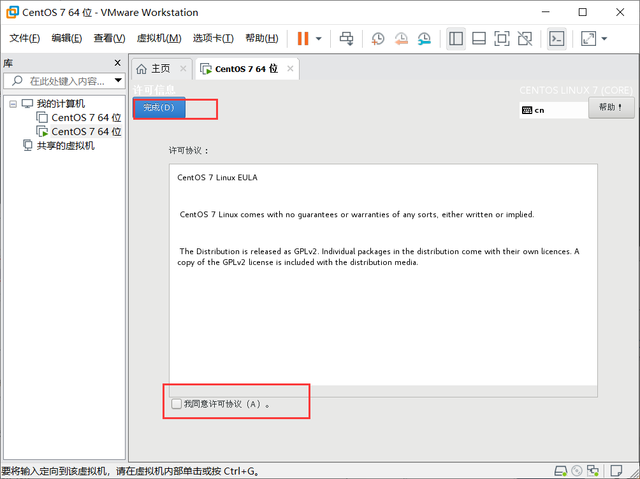Image resolution: width=640 pixels, height=479 pixels.
Task: Click the 帮助! button in installer
Action: tap(611, 108)
